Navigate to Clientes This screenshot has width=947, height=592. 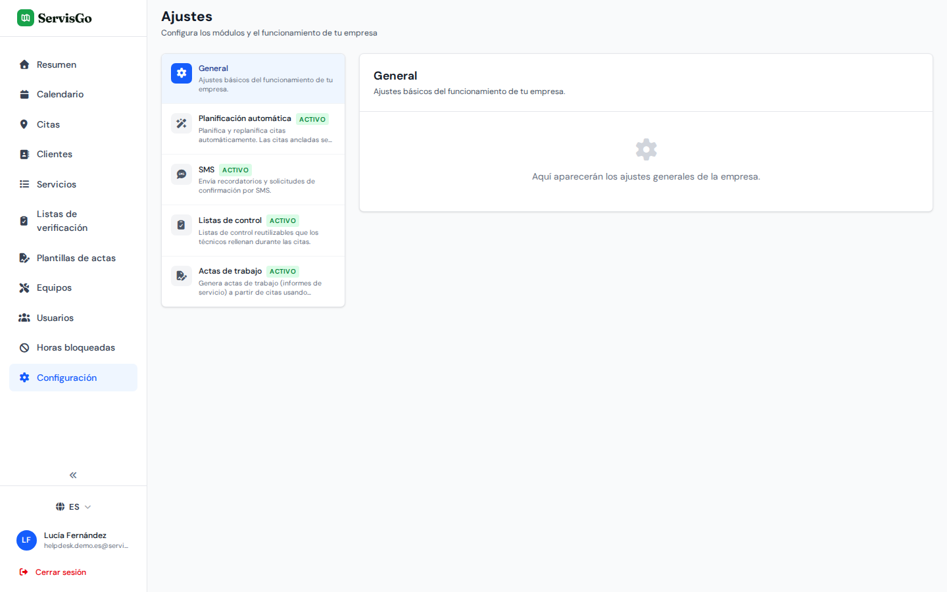(73, 154)
